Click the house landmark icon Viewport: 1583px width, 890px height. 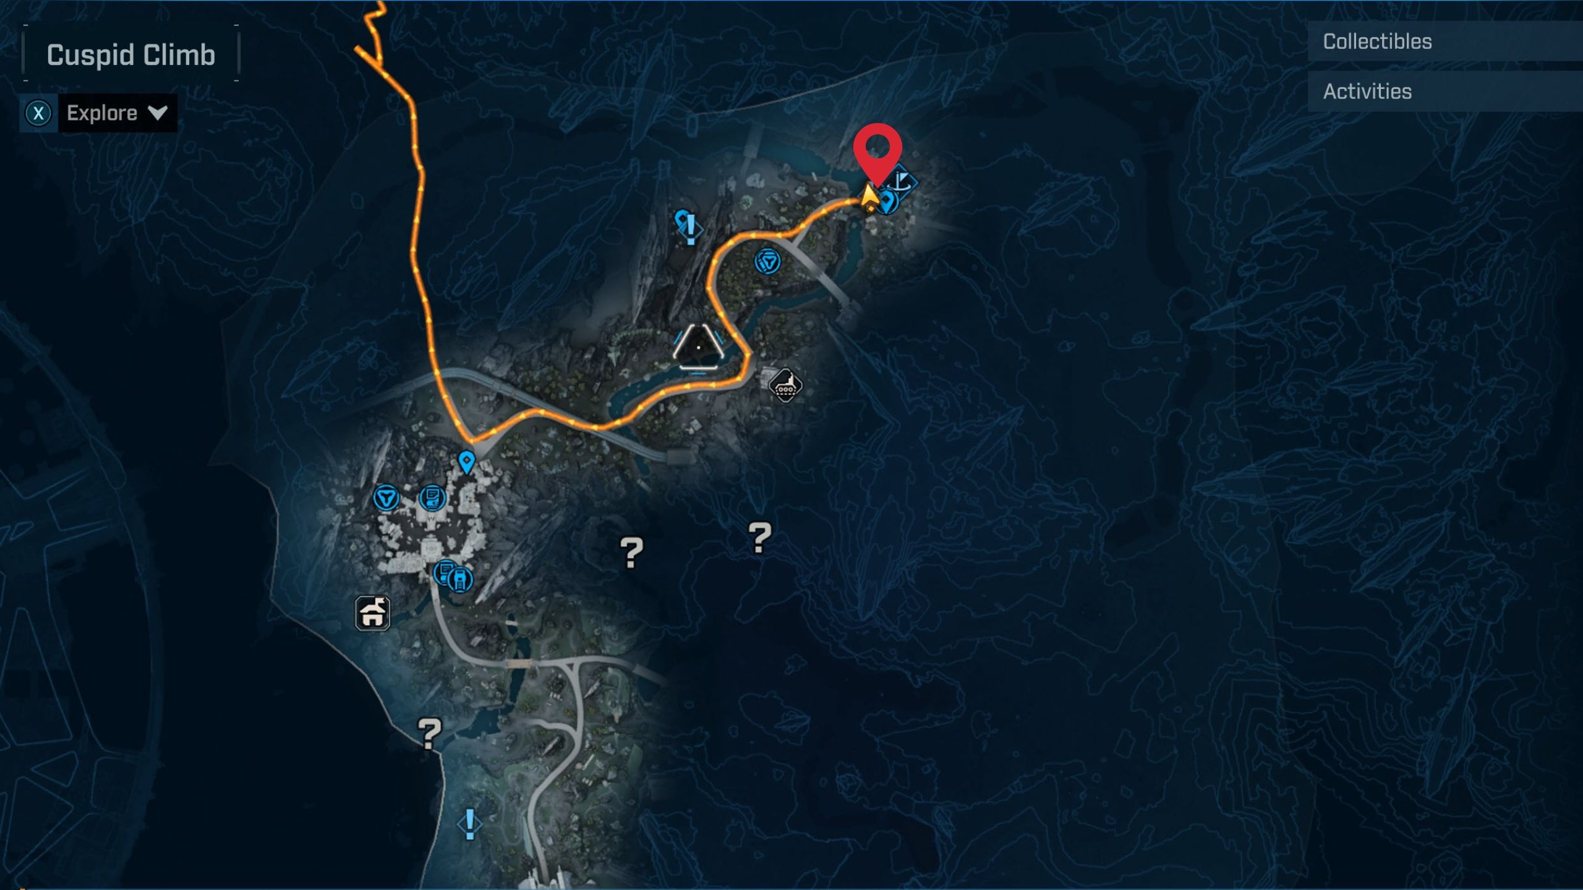pyautogui.click(x=372, y=613)
